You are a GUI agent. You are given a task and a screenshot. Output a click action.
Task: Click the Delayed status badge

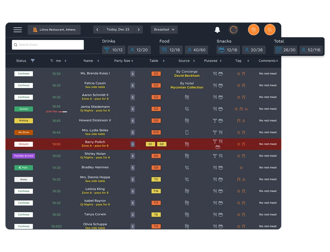24,144
